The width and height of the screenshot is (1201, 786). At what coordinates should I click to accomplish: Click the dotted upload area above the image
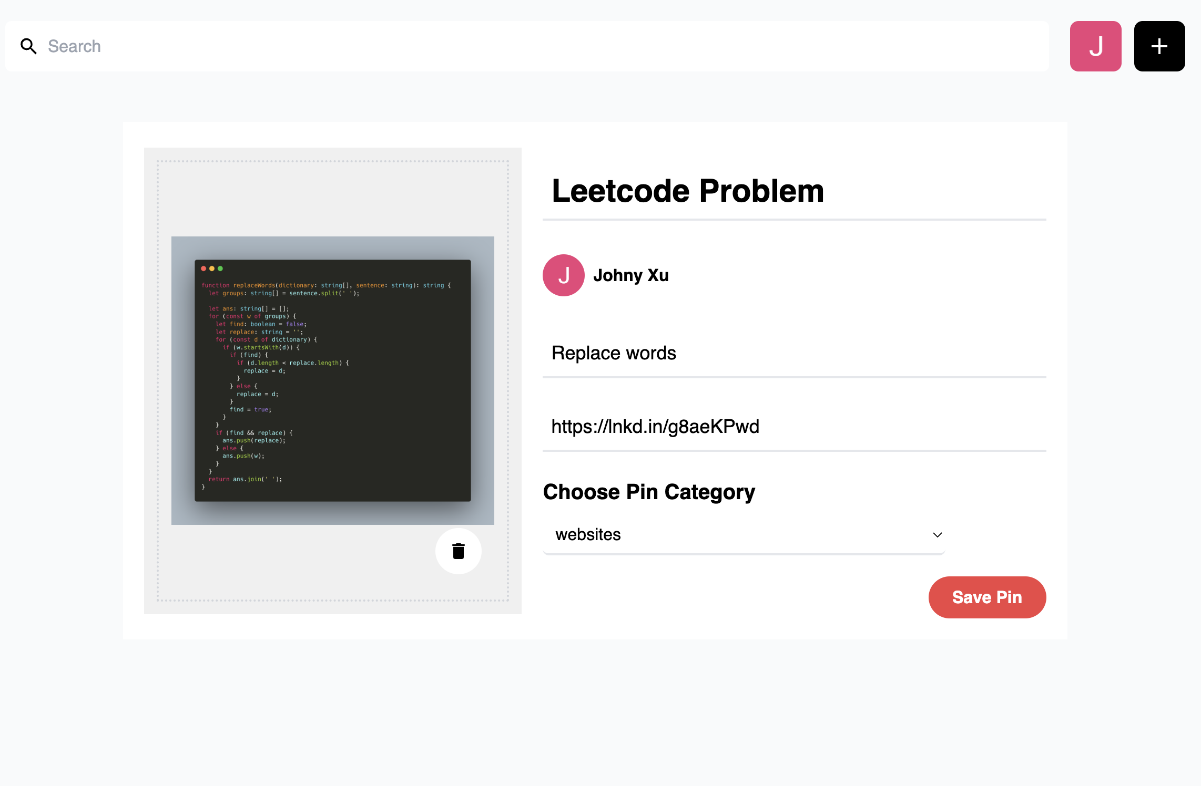pos(332,199)
